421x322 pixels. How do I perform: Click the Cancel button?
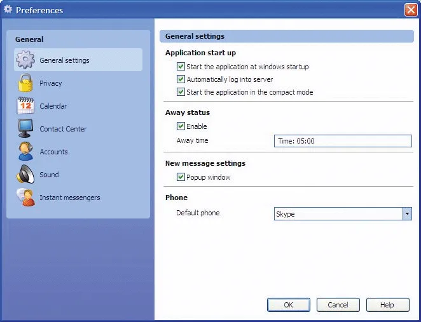338,305
